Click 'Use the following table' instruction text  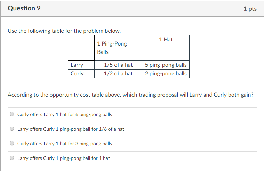click(64, 31)
